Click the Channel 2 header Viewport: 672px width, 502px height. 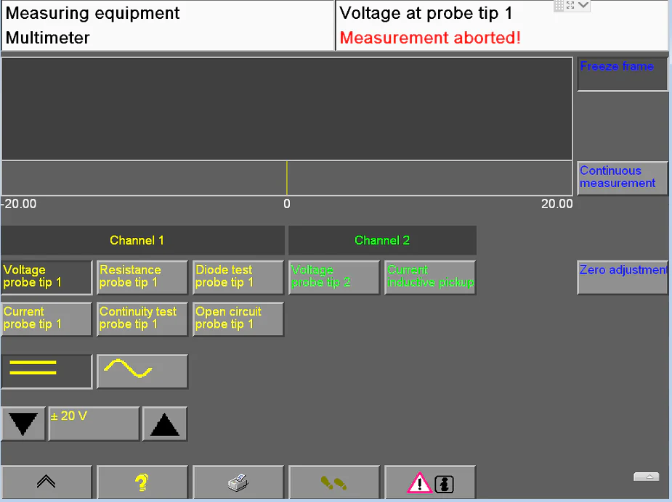click(x=382, y=241)
